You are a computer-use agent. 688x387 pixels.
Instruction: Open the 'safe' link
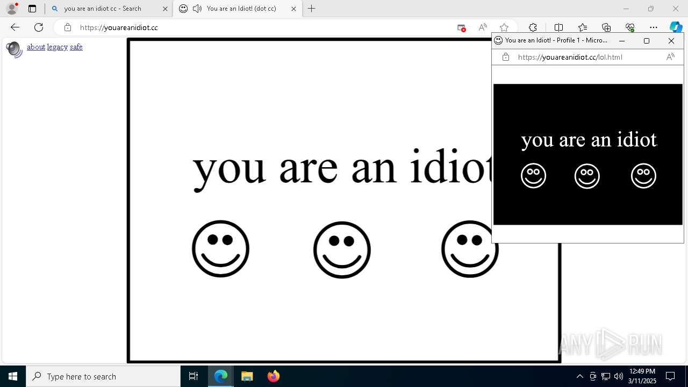click(x=76, y=47)
